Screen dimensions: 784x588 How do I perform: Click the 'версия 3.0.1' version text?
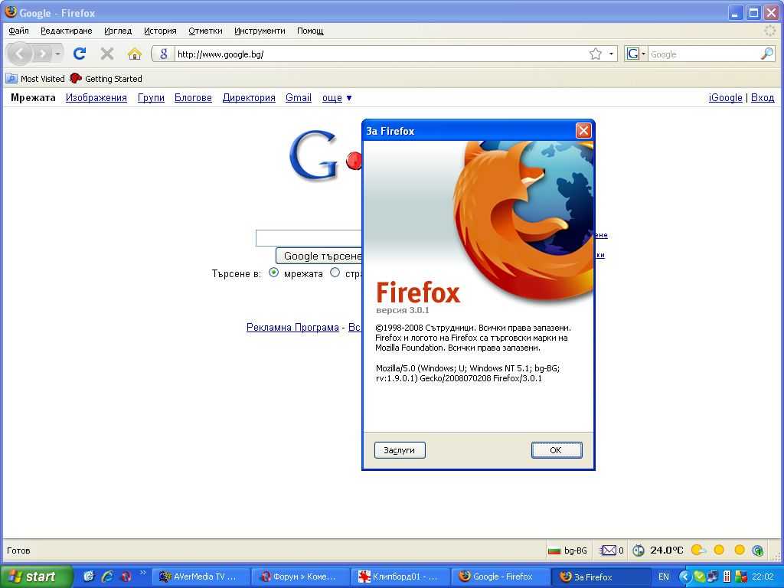(x=403, y=310)
